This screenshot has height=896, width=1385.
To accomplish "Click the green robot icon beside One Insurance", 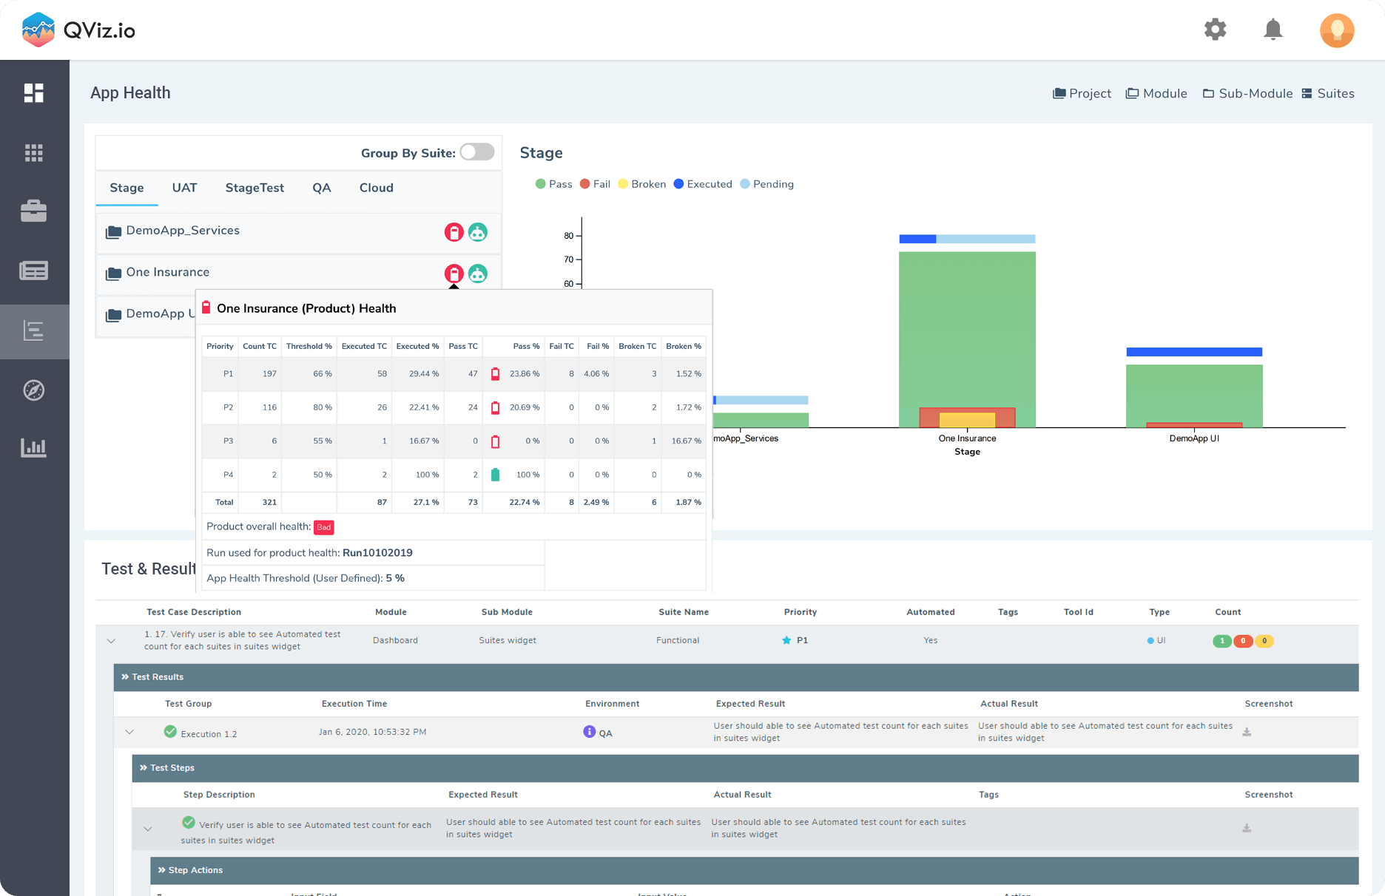I will (479, 273).
